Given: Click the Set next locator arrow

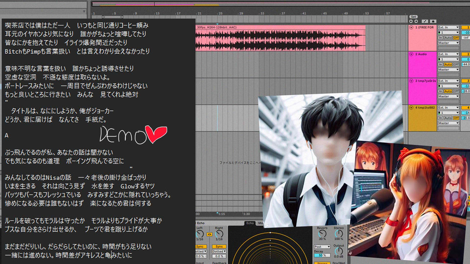Looking at the screenshot, I should 416,21.
